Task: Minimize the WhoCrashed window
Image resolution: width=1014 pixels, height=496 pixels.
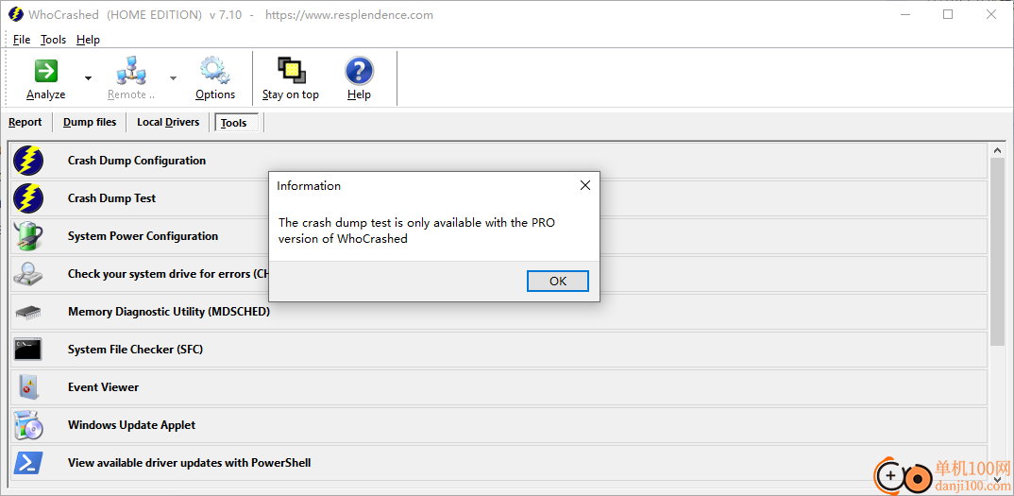Action: (904, 14)
